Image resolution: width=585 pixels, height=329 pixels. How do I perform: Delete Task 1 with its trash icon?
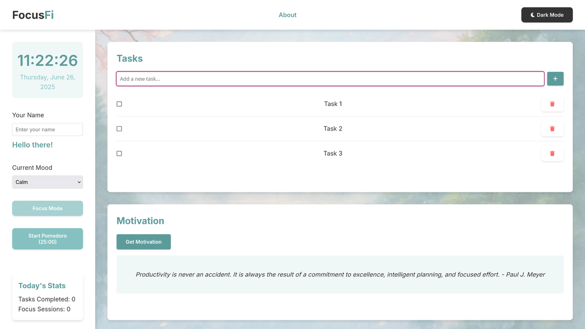[552, 104]
